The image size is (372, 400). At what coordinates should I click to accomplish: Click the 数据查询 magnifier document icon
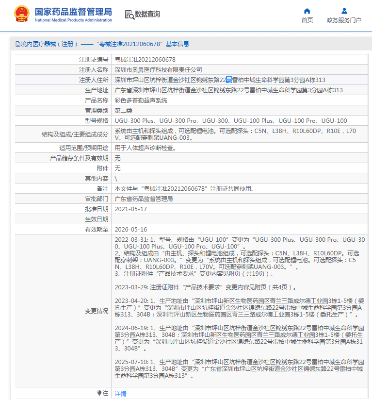pyautogui.click(x=129, y=15)
